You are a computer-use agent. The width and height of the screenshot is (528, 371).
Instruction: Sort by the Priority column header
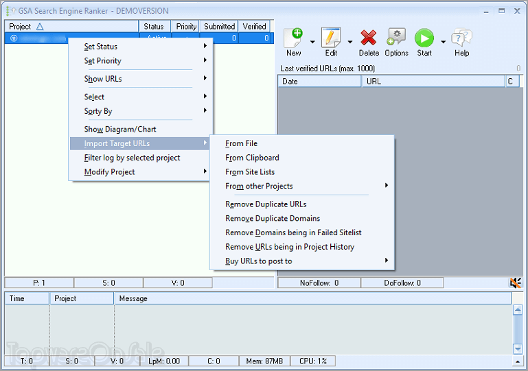pyautogui.click(x=185, y=26)
